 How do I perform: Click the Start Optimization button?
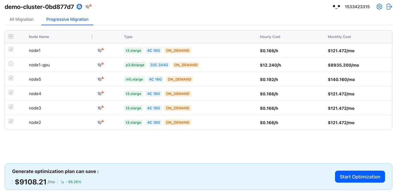360,177
